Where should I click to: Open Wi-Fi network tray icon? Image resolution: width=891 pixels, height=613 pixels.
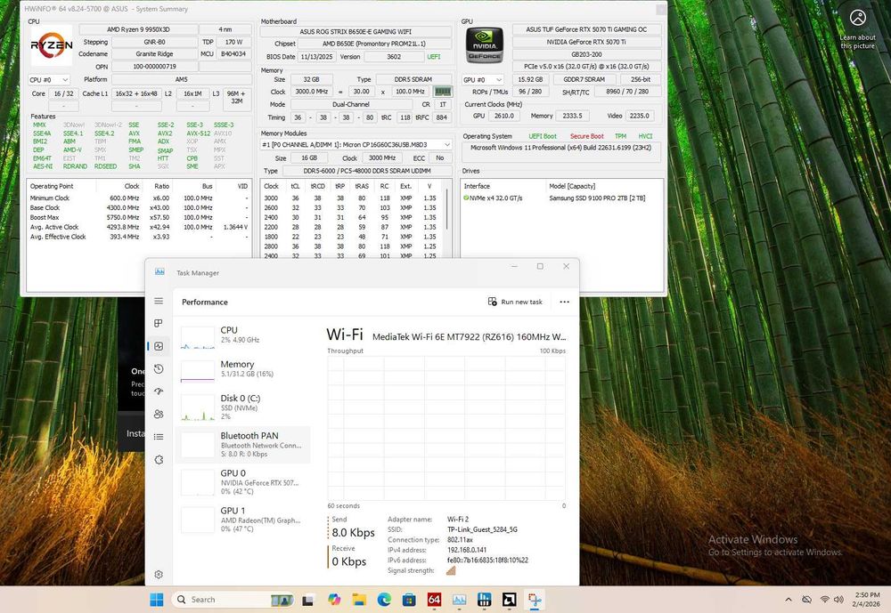click(x=824, y=600)
